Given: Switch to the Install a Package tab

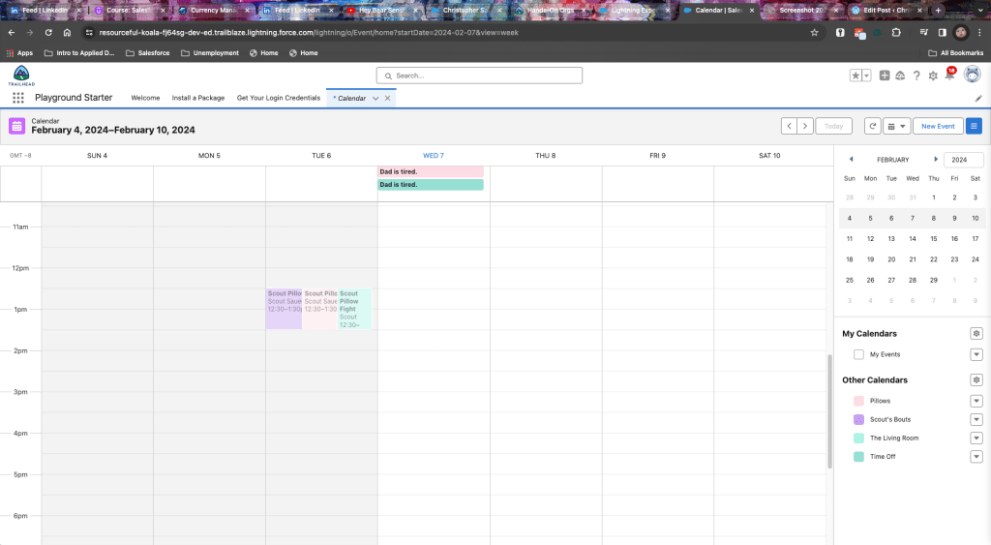Looking at the screenshot, I should pos(197,98).
